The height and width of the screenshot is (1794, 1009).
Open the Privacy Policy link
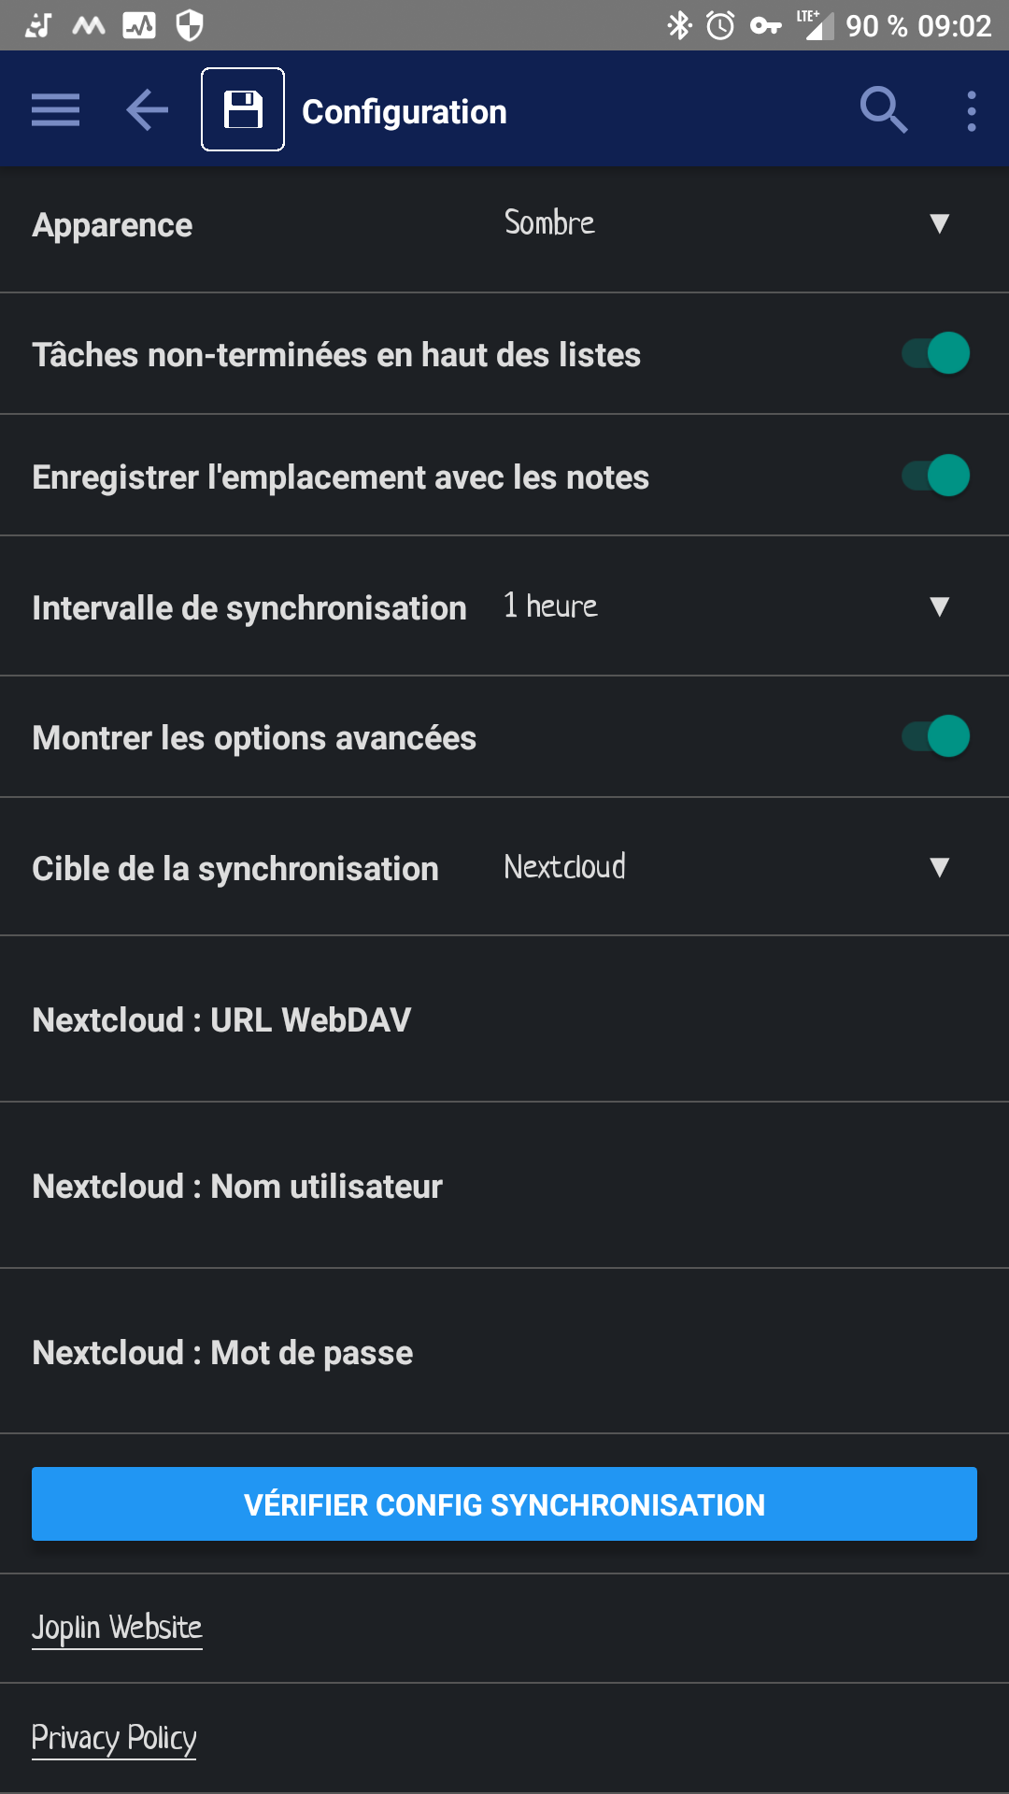pos(114,1738)
